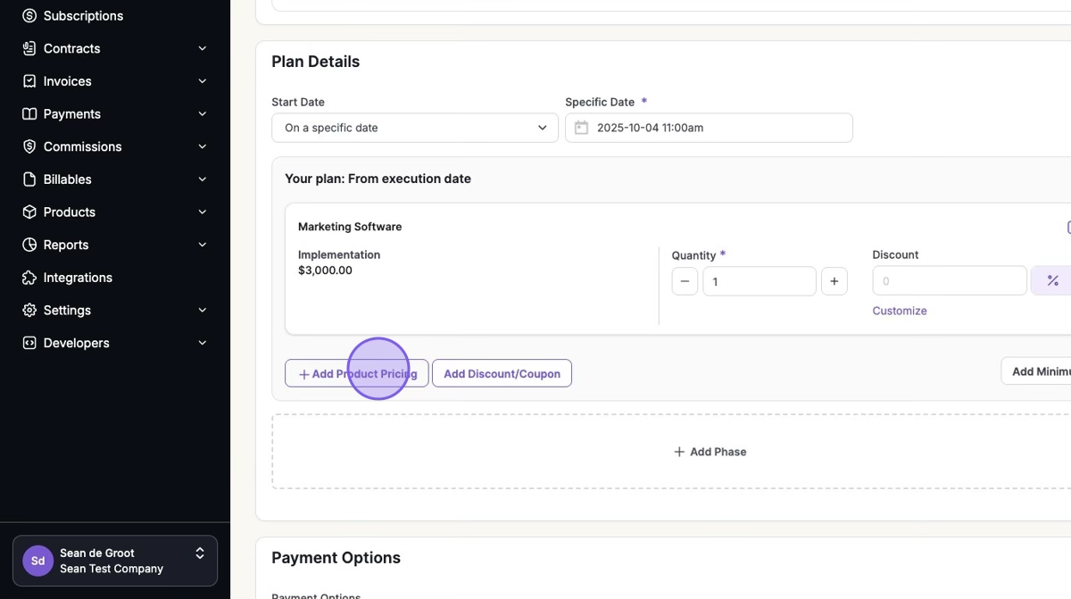Image resolution: width=1071 pixels, height=599 pixels.
Task: Click the Integrations puzzle icon
Action: click(x=29, y=278)
